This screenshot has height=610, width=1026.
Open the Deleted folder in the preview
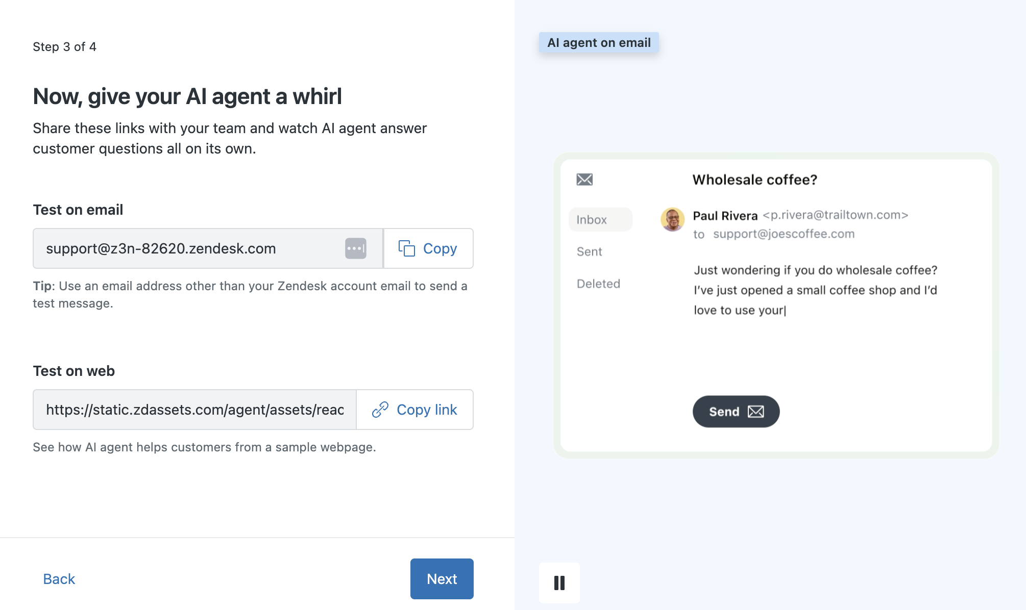coord(598,284)
